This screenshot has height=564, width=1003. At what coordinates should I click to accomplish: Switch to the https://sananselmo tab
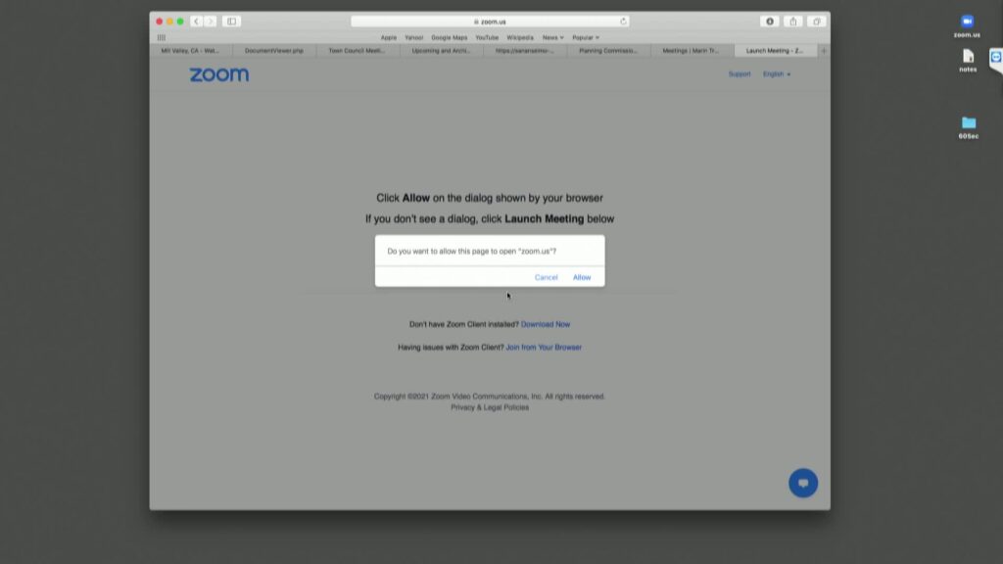525,51
